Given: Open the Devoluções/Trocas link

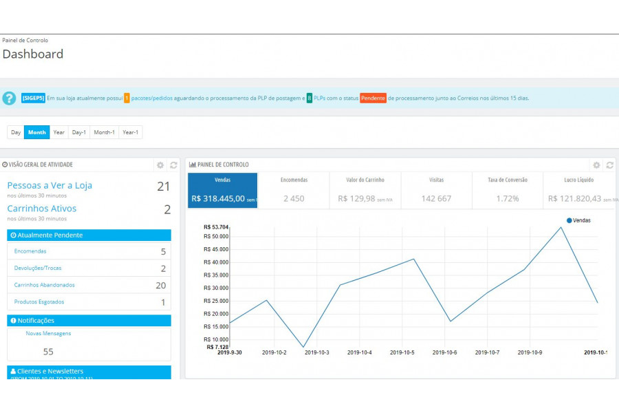Looking at the screenshot, I should pos(38,268).
